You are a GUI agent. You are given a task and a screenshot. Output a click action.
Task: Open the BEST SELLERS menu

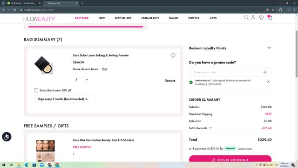click(123, 18)
